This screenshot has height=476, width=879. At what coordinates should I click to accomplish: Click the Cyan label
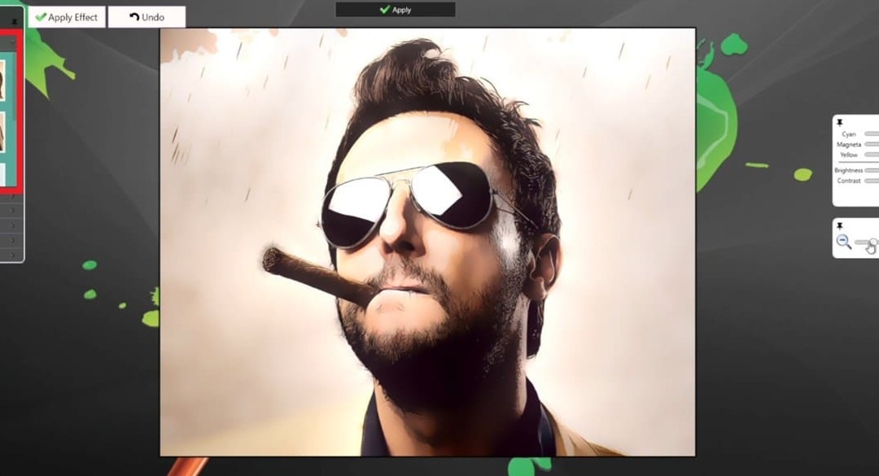849,134
